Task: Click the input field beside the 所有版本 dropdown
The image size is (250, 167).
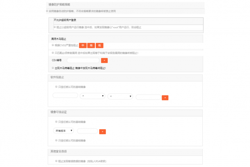Action: click(x=87, y=131)
